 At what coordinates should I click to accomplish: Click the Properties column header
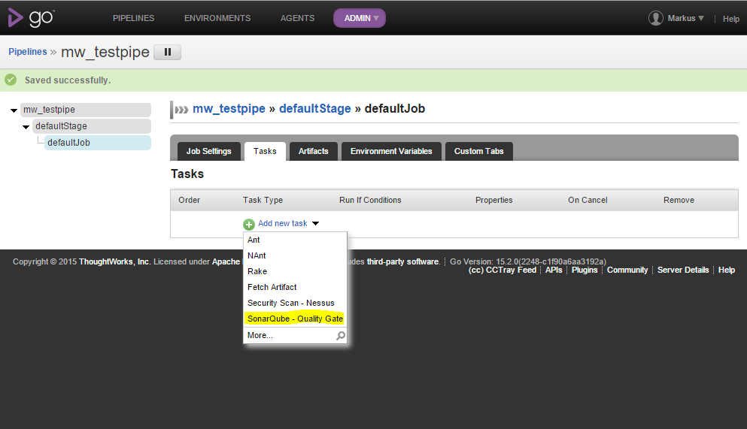click(x=494, y=201)
